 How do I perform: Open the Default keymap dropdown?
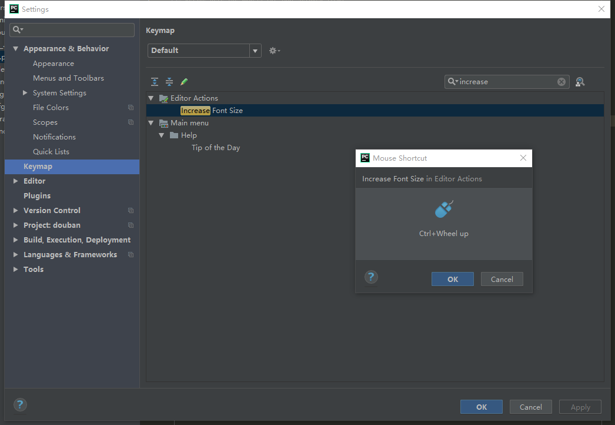pos(255,51)
